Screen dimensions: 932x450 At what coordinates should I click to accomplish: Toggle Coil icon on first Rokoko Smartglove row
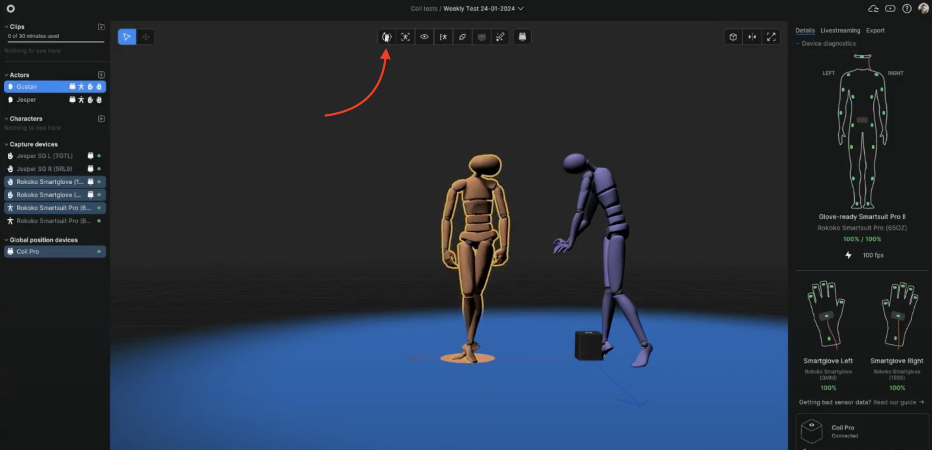tap(90, 182)
